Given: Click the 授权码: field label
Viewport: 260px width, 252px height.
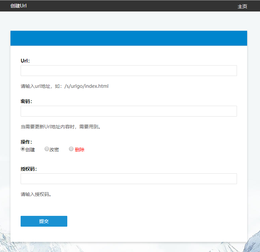Looking at the screenshot, I should (29, 169).
